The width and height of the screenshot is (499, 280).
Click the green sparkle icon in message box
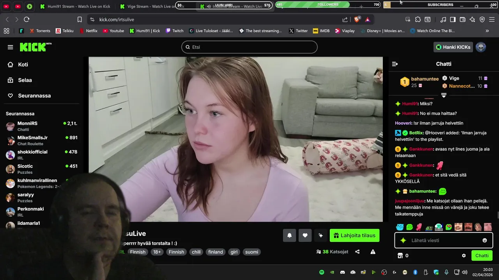point(403,240)
